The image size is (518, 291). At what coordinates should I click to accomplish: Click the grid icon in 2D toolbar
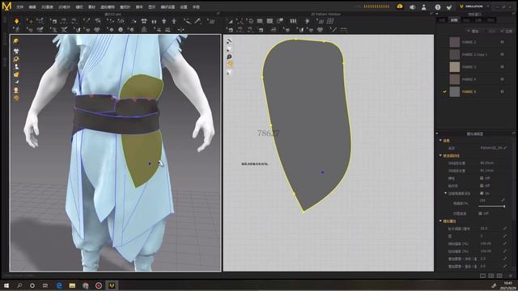point(330,21)
